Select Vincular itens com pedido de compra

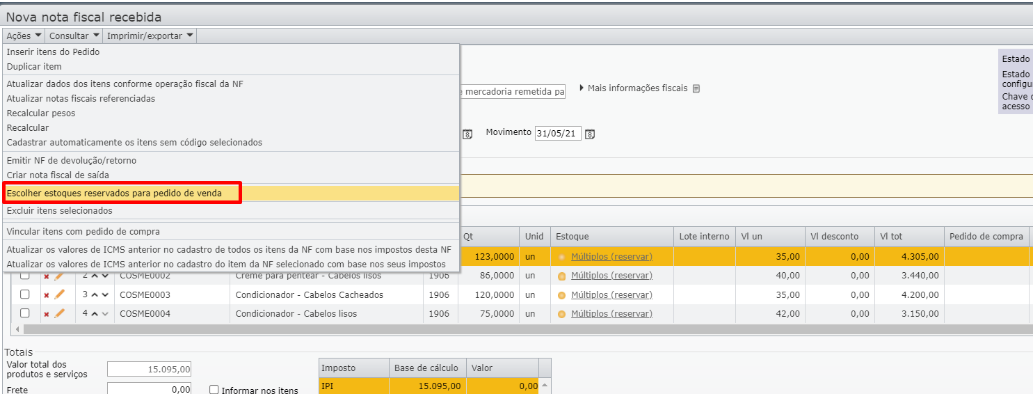click(x=230, y=231)
